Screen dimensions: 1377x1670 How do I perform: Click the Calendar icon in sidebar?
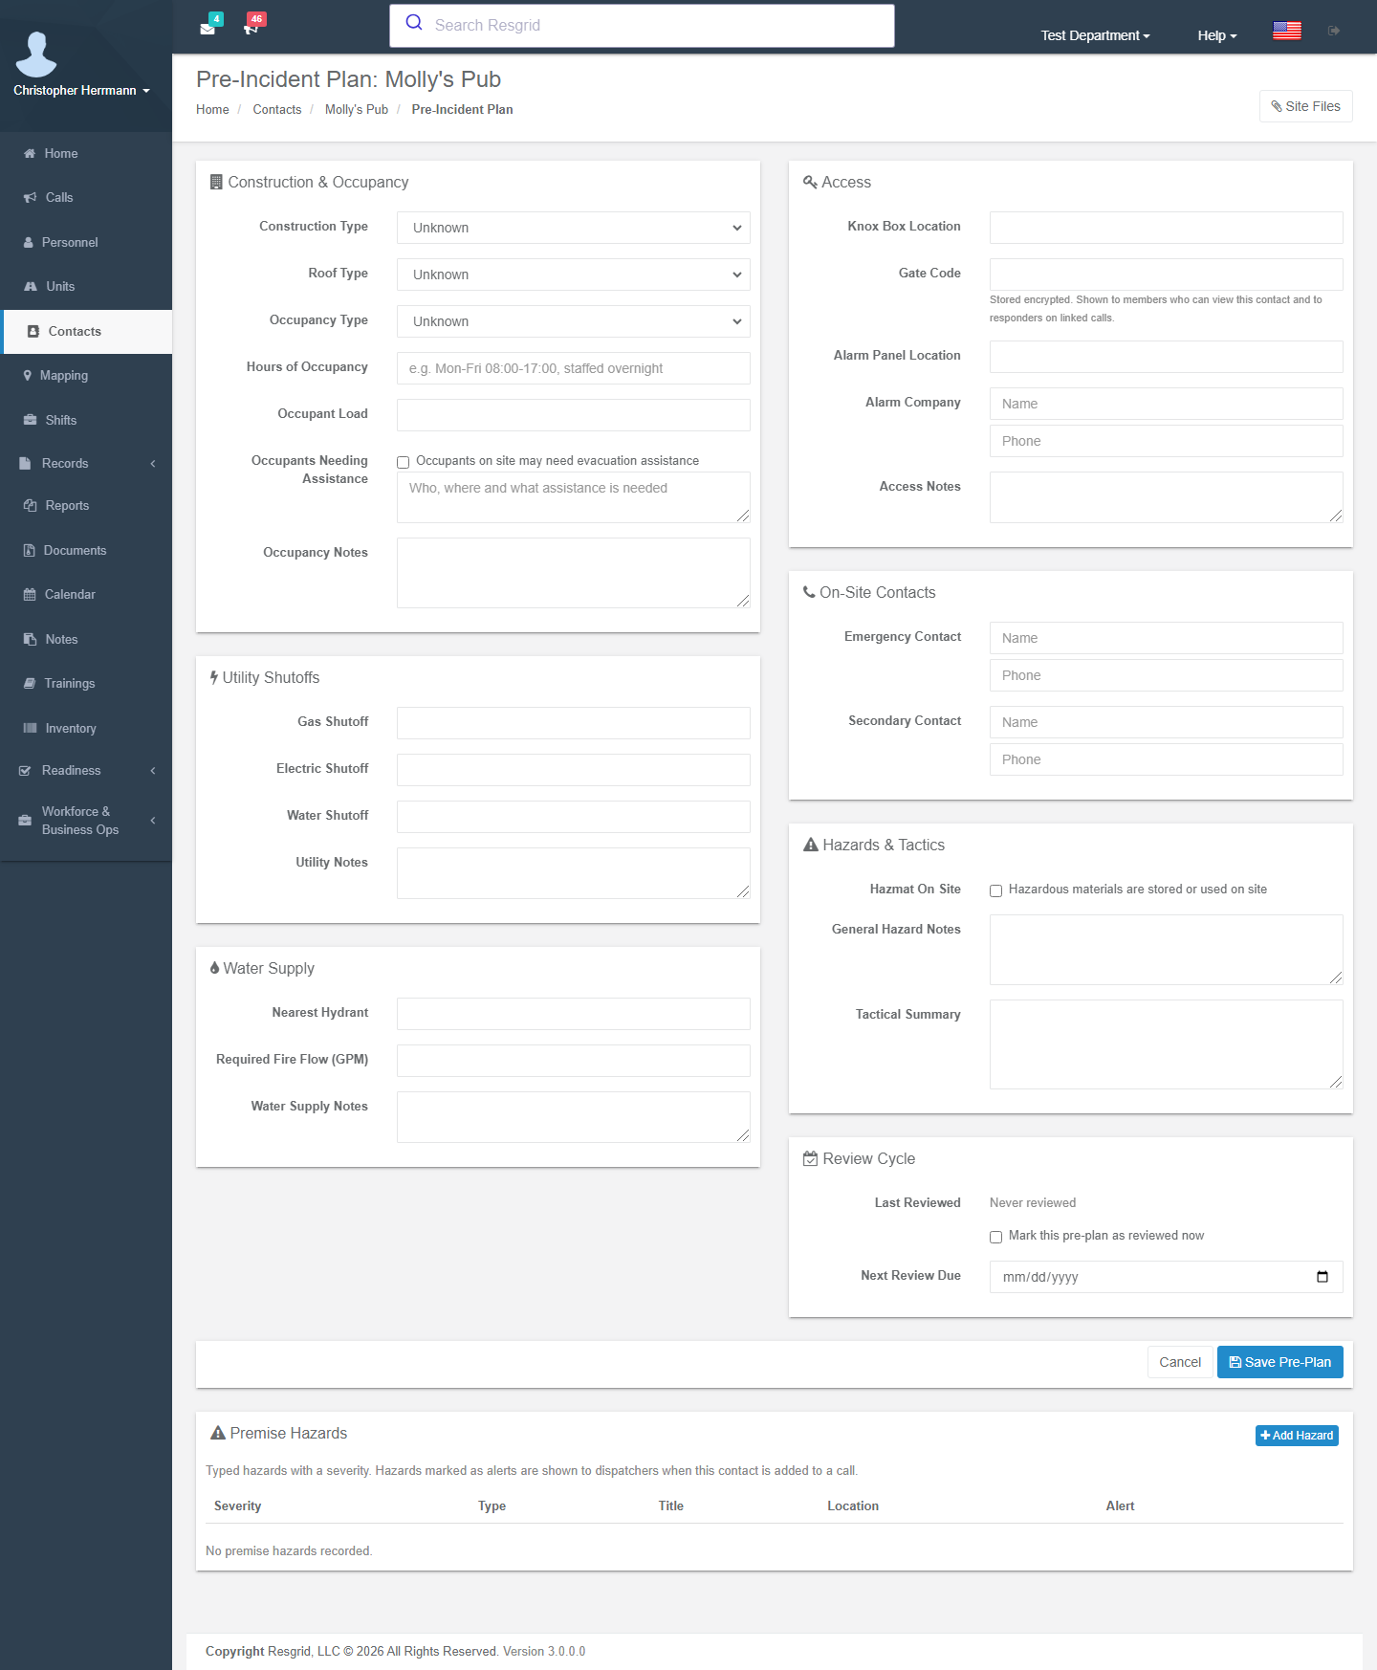pos(30,595)
